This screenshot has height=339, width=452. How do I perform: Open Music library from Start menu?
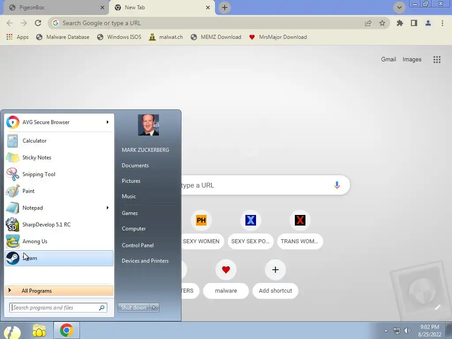pyautogui.click(x=129, y=196)
